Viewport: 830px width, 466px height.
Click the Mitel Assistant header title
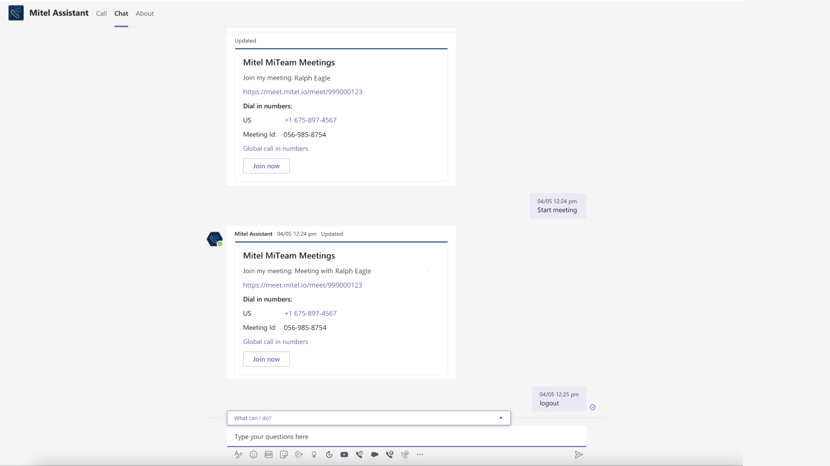click(x=59, y=13)
